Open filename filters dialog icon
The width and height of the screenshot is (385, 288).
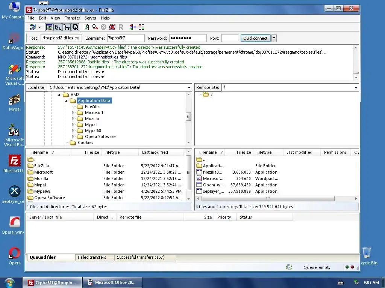pyautogui.click(x=133, y=27)
